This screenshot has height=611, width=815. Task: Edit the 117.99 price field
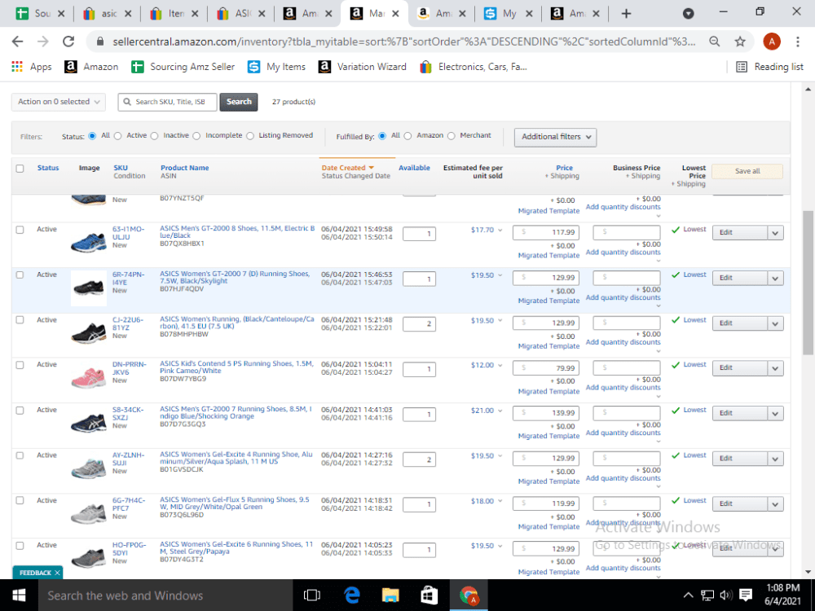coord(546,233)
